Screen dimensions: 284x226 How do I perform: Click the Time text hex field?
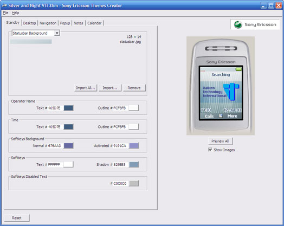(x=55, y=127)
